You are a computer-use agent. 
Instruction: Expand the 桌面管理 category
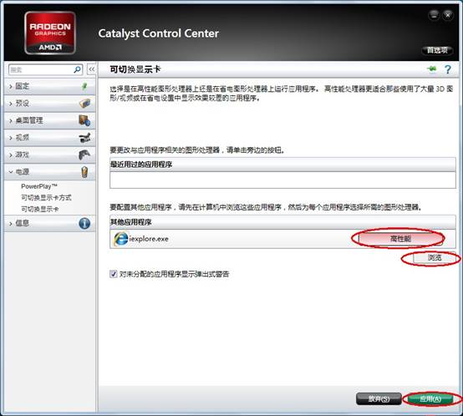(49, 120)
